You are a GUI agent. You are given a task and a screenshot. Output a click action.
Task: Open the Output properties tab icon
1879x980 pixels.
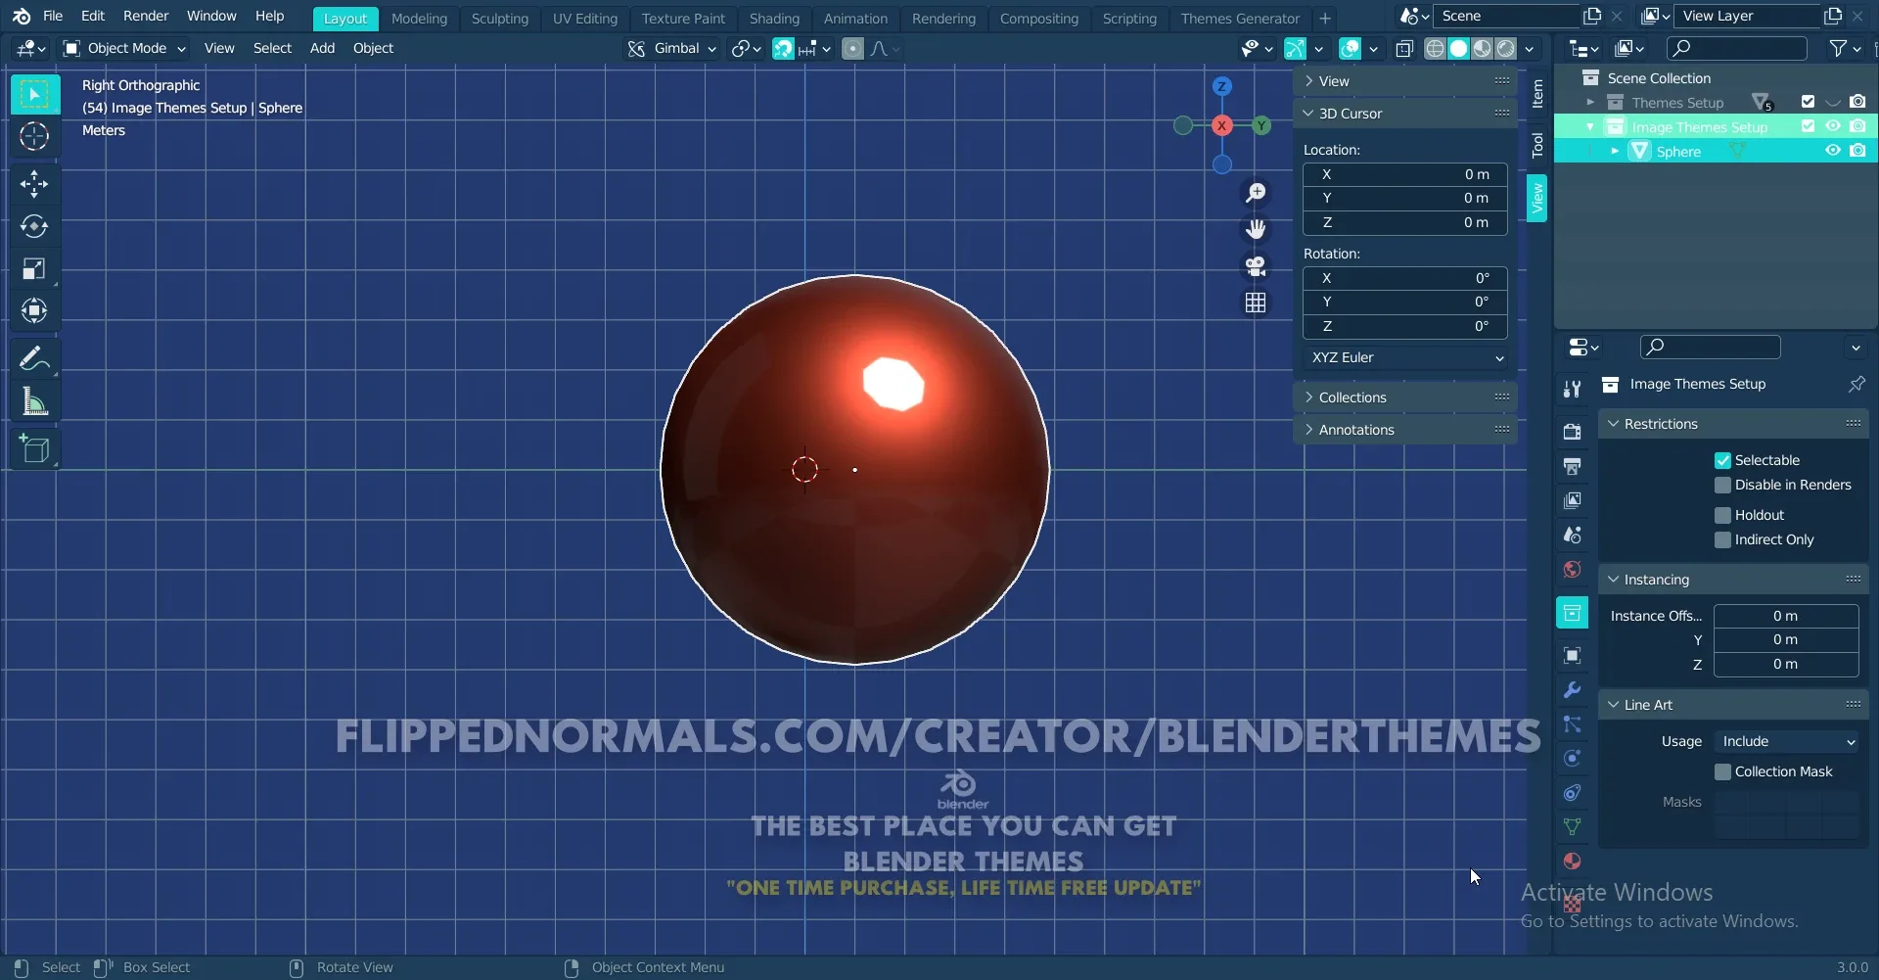point(1572,466)
